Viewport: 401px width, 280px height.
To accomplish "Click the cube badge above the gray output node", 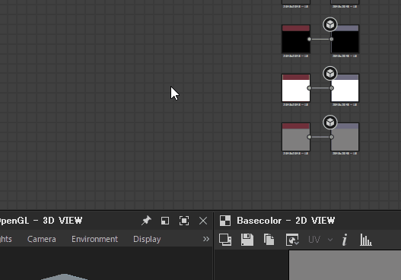I will pos(330,123).
